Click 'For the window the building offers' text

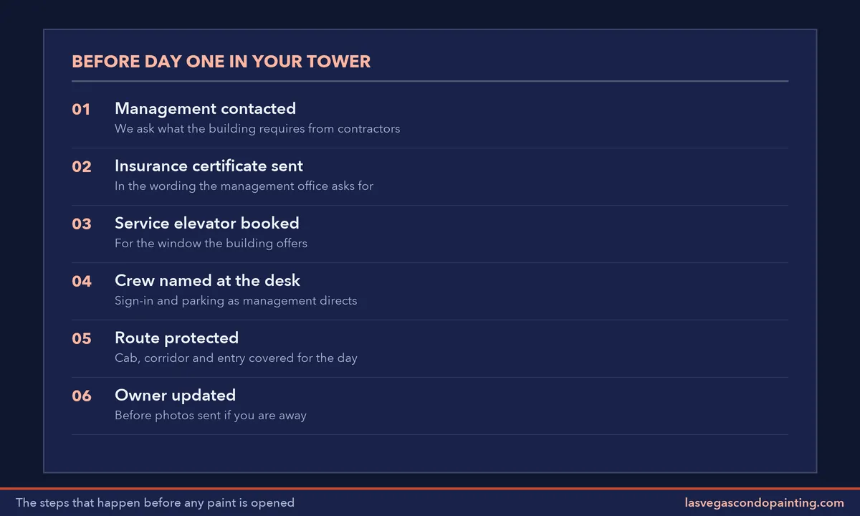[x=211, y=244]
